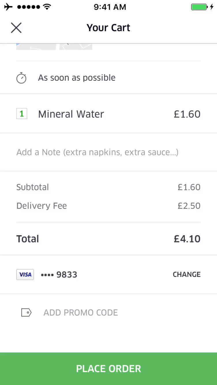Tap the card ending 9833
The height and width of the screenshot is (385, 217).
click(x=59, y=274)
